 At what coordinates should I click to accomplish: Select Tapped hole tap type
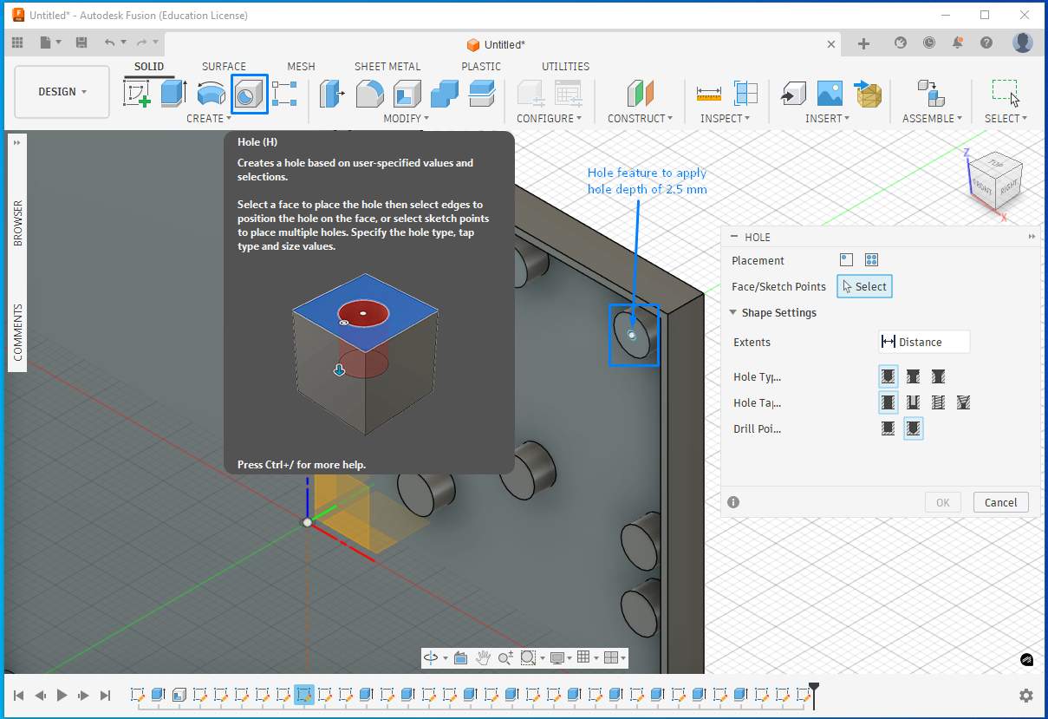click(938, 402)
